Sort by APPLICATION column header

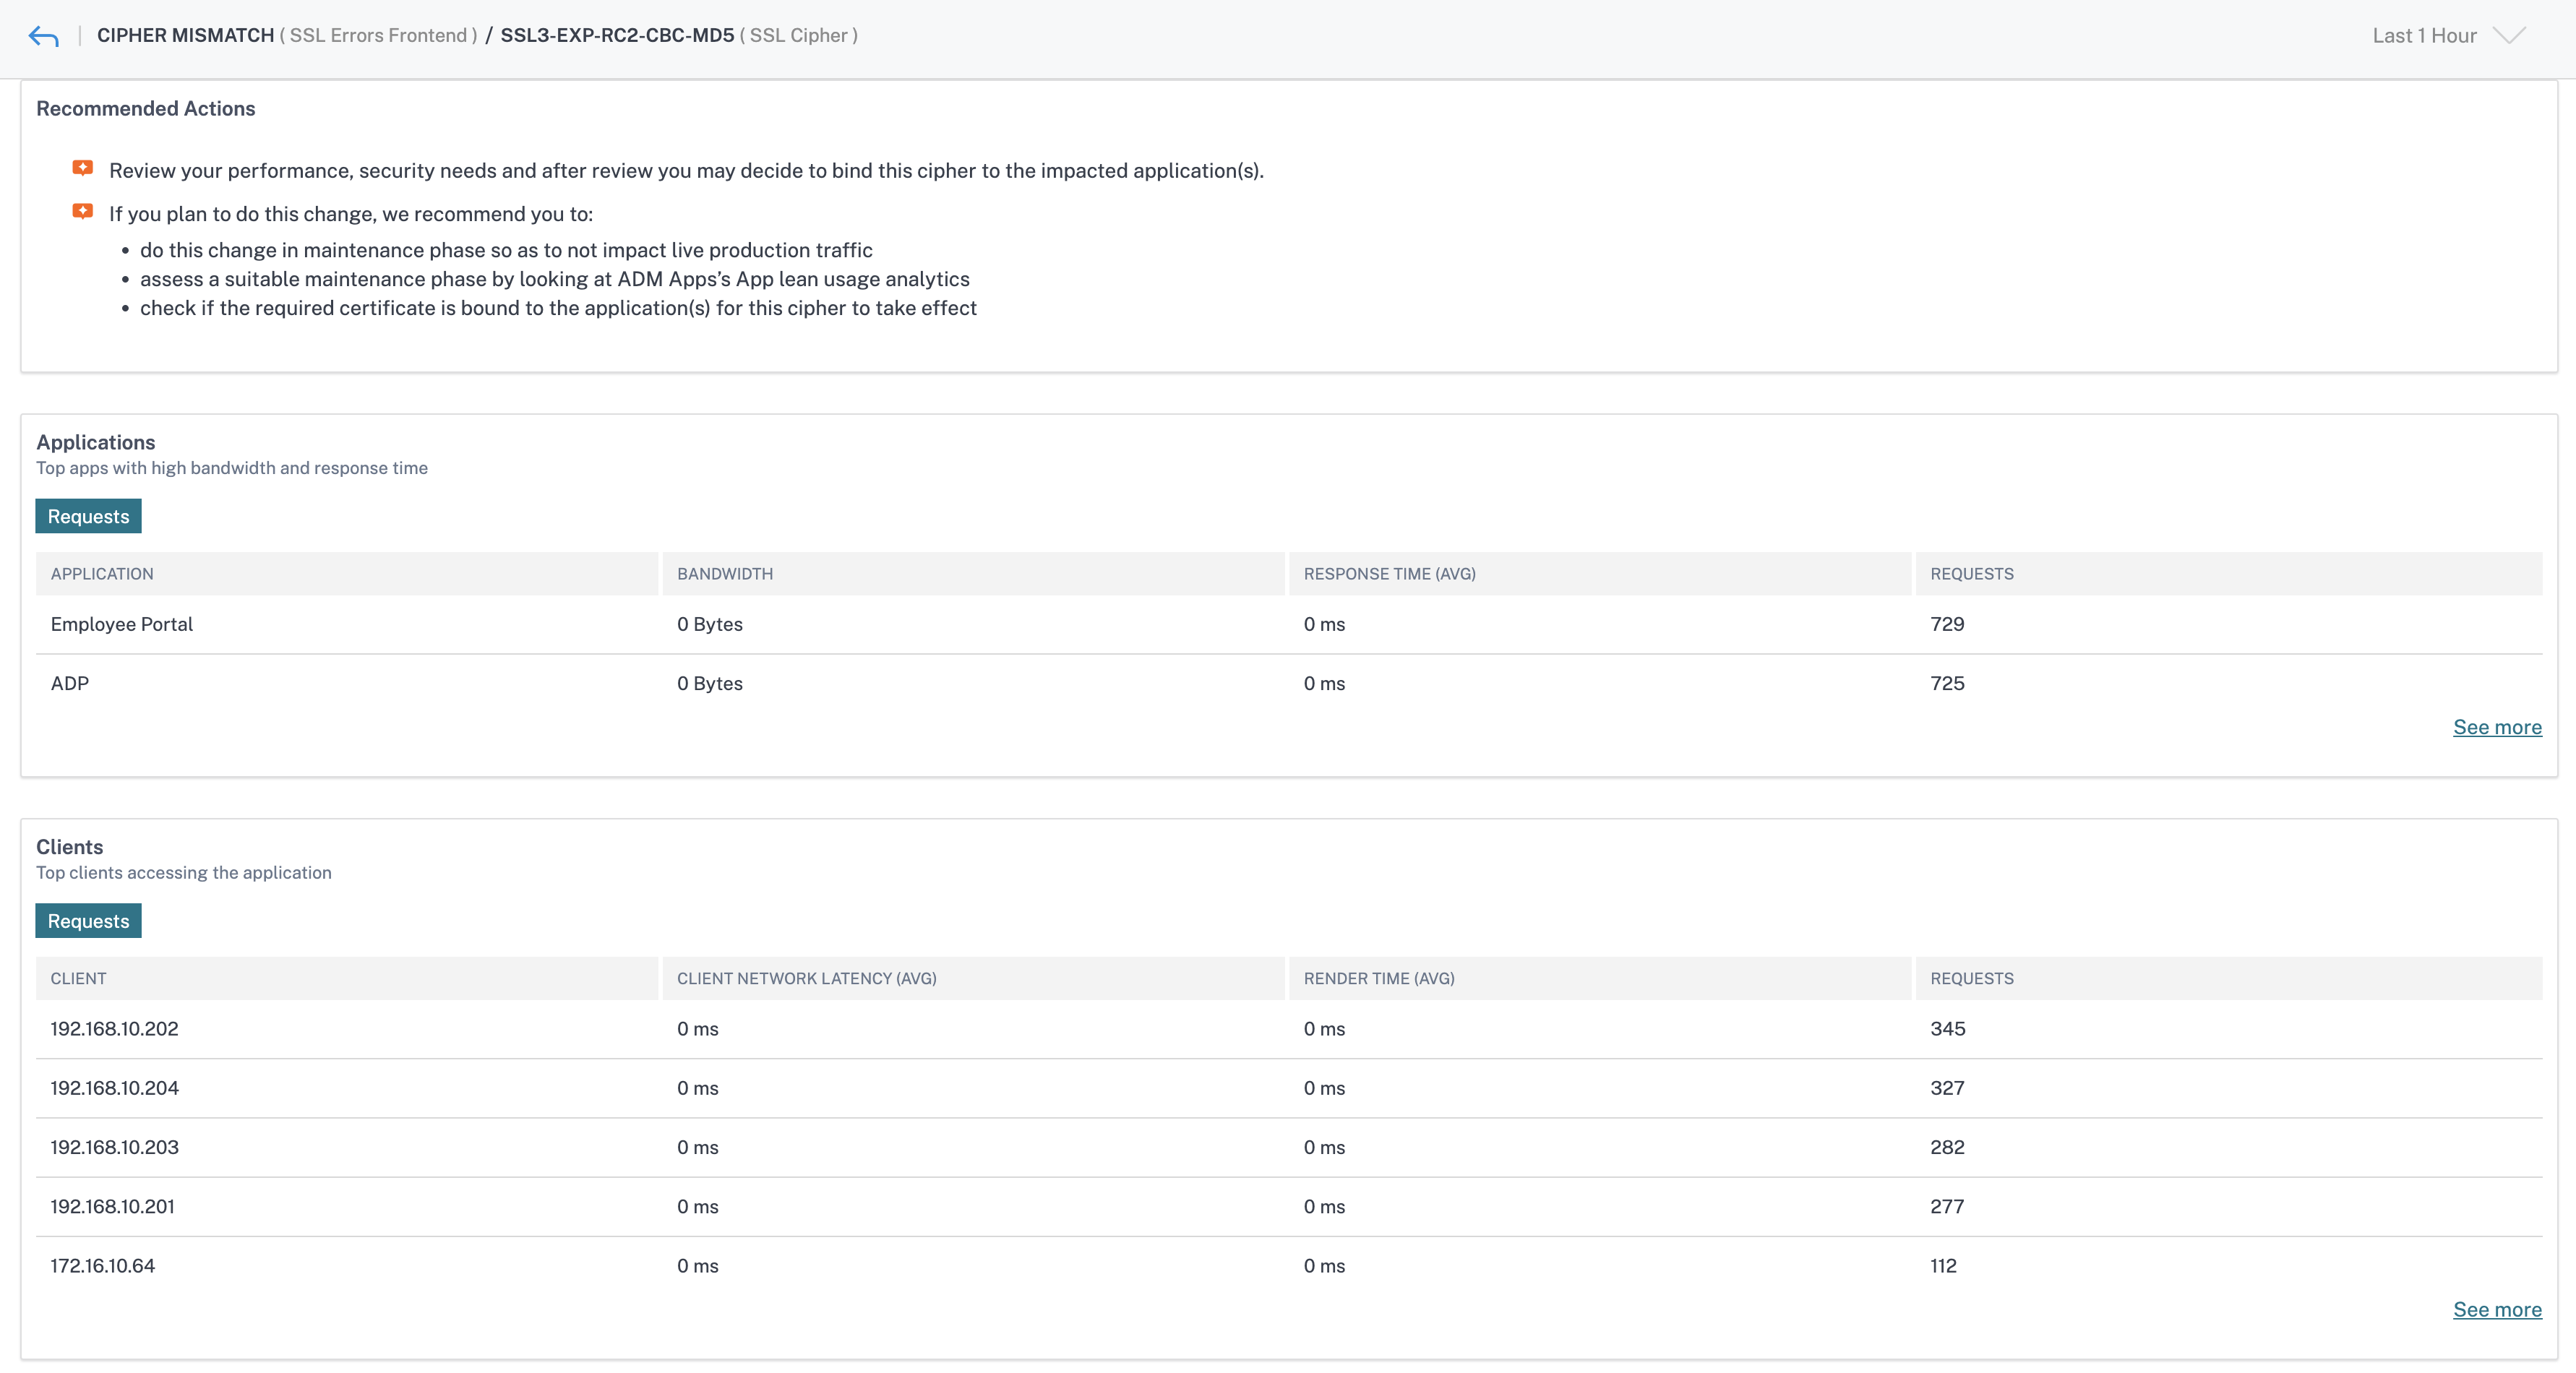click(347, 574)
